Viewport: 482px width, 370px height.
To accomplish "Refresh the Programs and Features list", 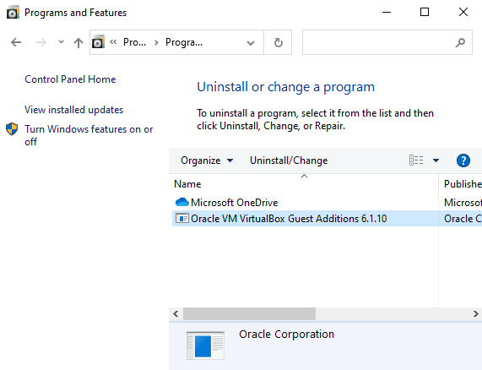I will coord(279,42).
